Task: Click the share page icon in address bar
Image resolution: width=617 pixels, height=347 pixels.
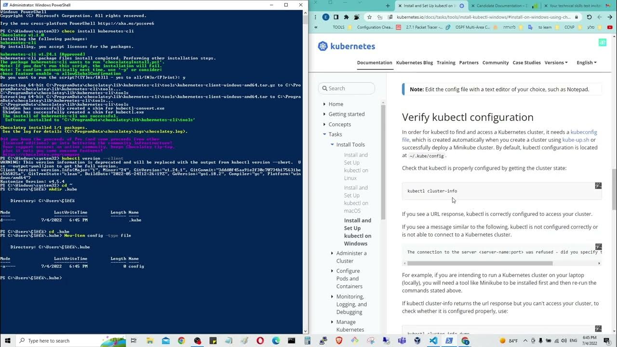Action: tap(379, 17)
